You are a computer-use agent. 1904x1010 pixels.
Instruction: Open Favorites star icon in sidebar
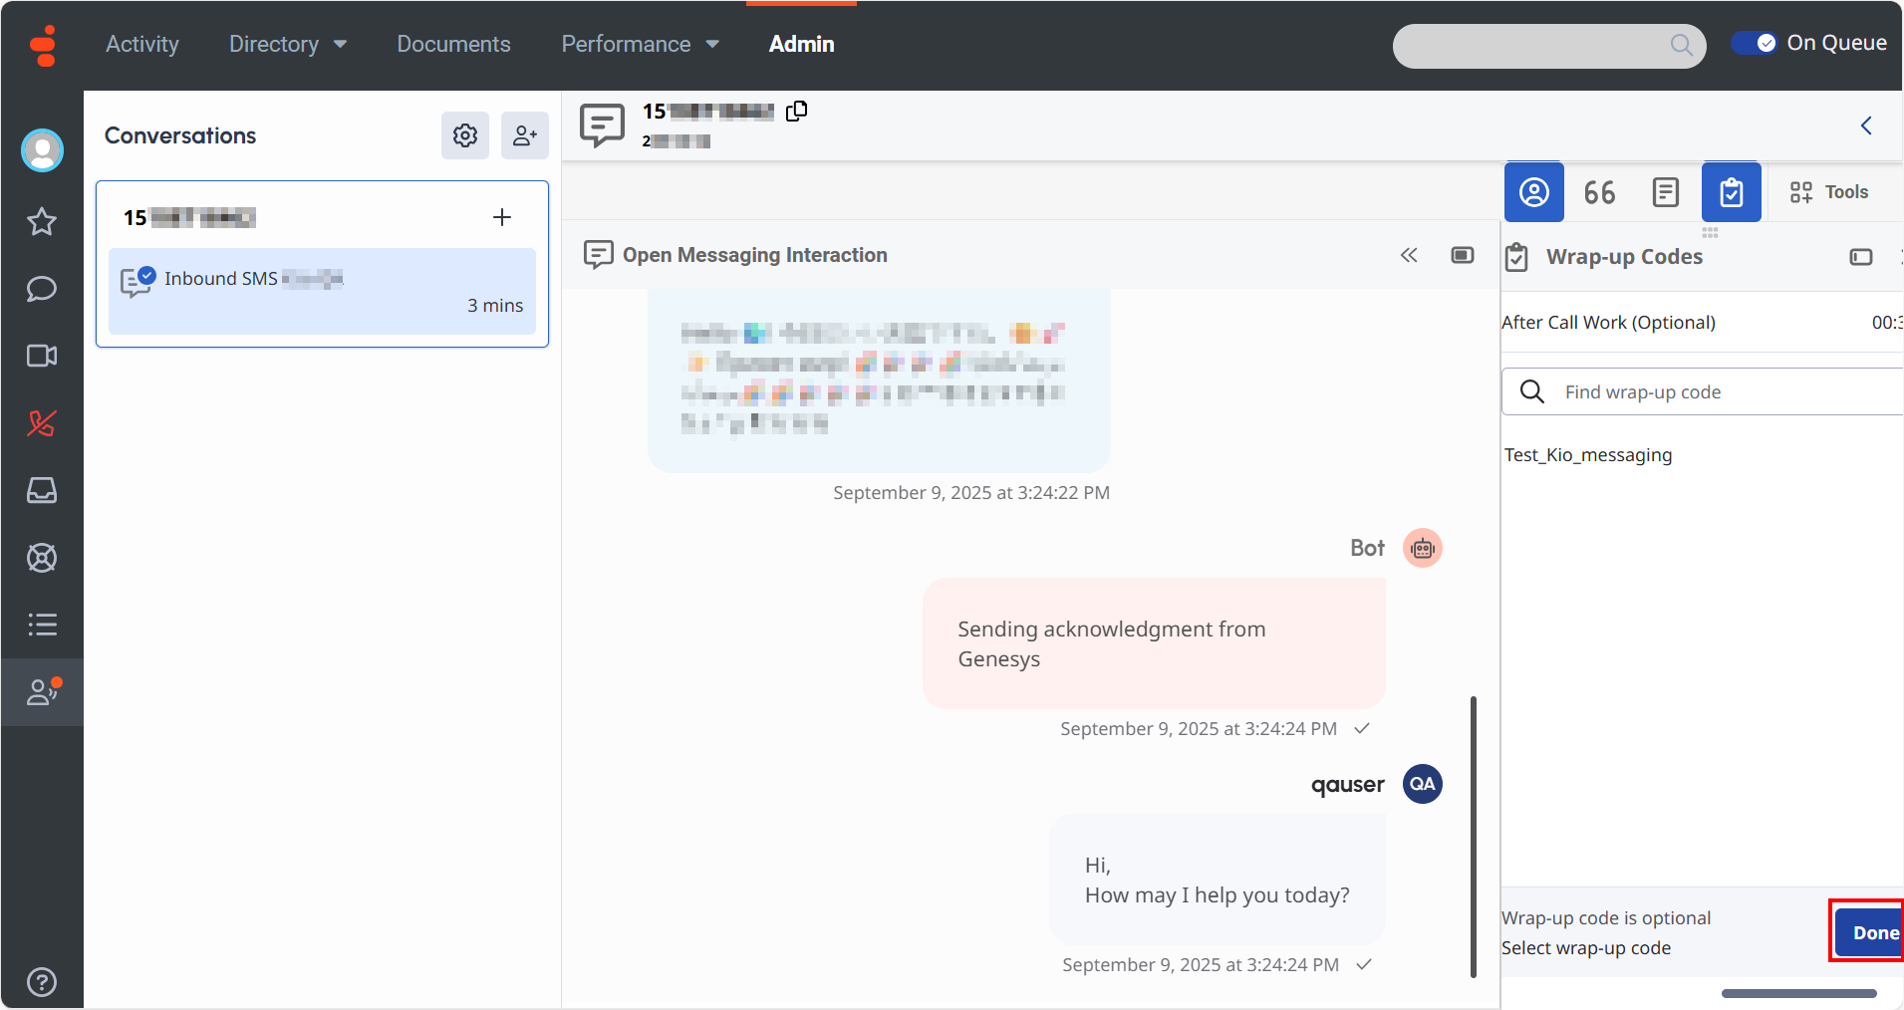point(42,221)
